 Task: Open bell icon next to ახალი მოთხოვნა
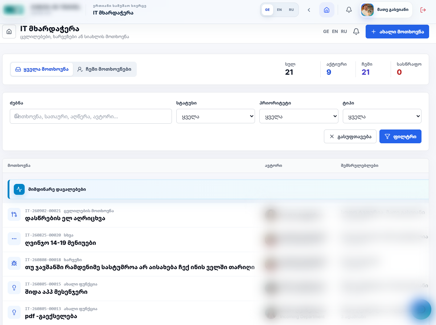(356, 32)
